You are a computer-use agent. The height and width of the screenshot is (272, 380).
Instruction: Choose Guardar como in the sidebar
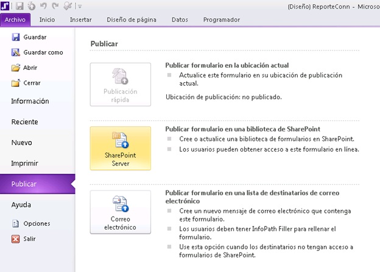(x=43, y=52)
